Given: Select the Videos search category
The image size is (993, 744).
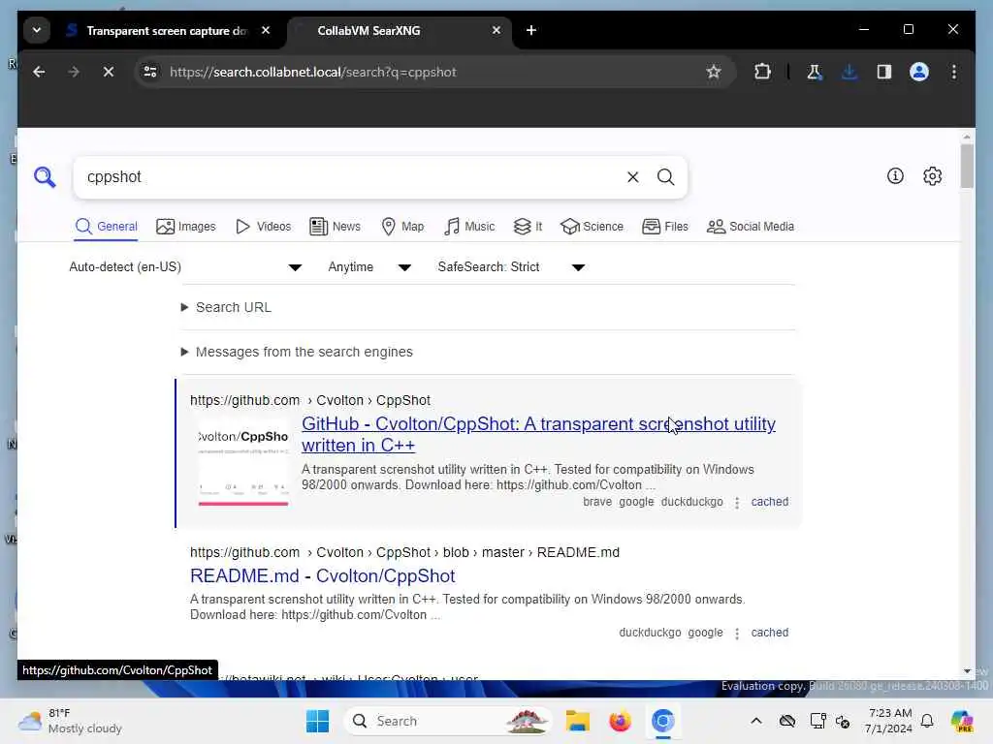Looking at the screenshot, I should pos(264,227).
